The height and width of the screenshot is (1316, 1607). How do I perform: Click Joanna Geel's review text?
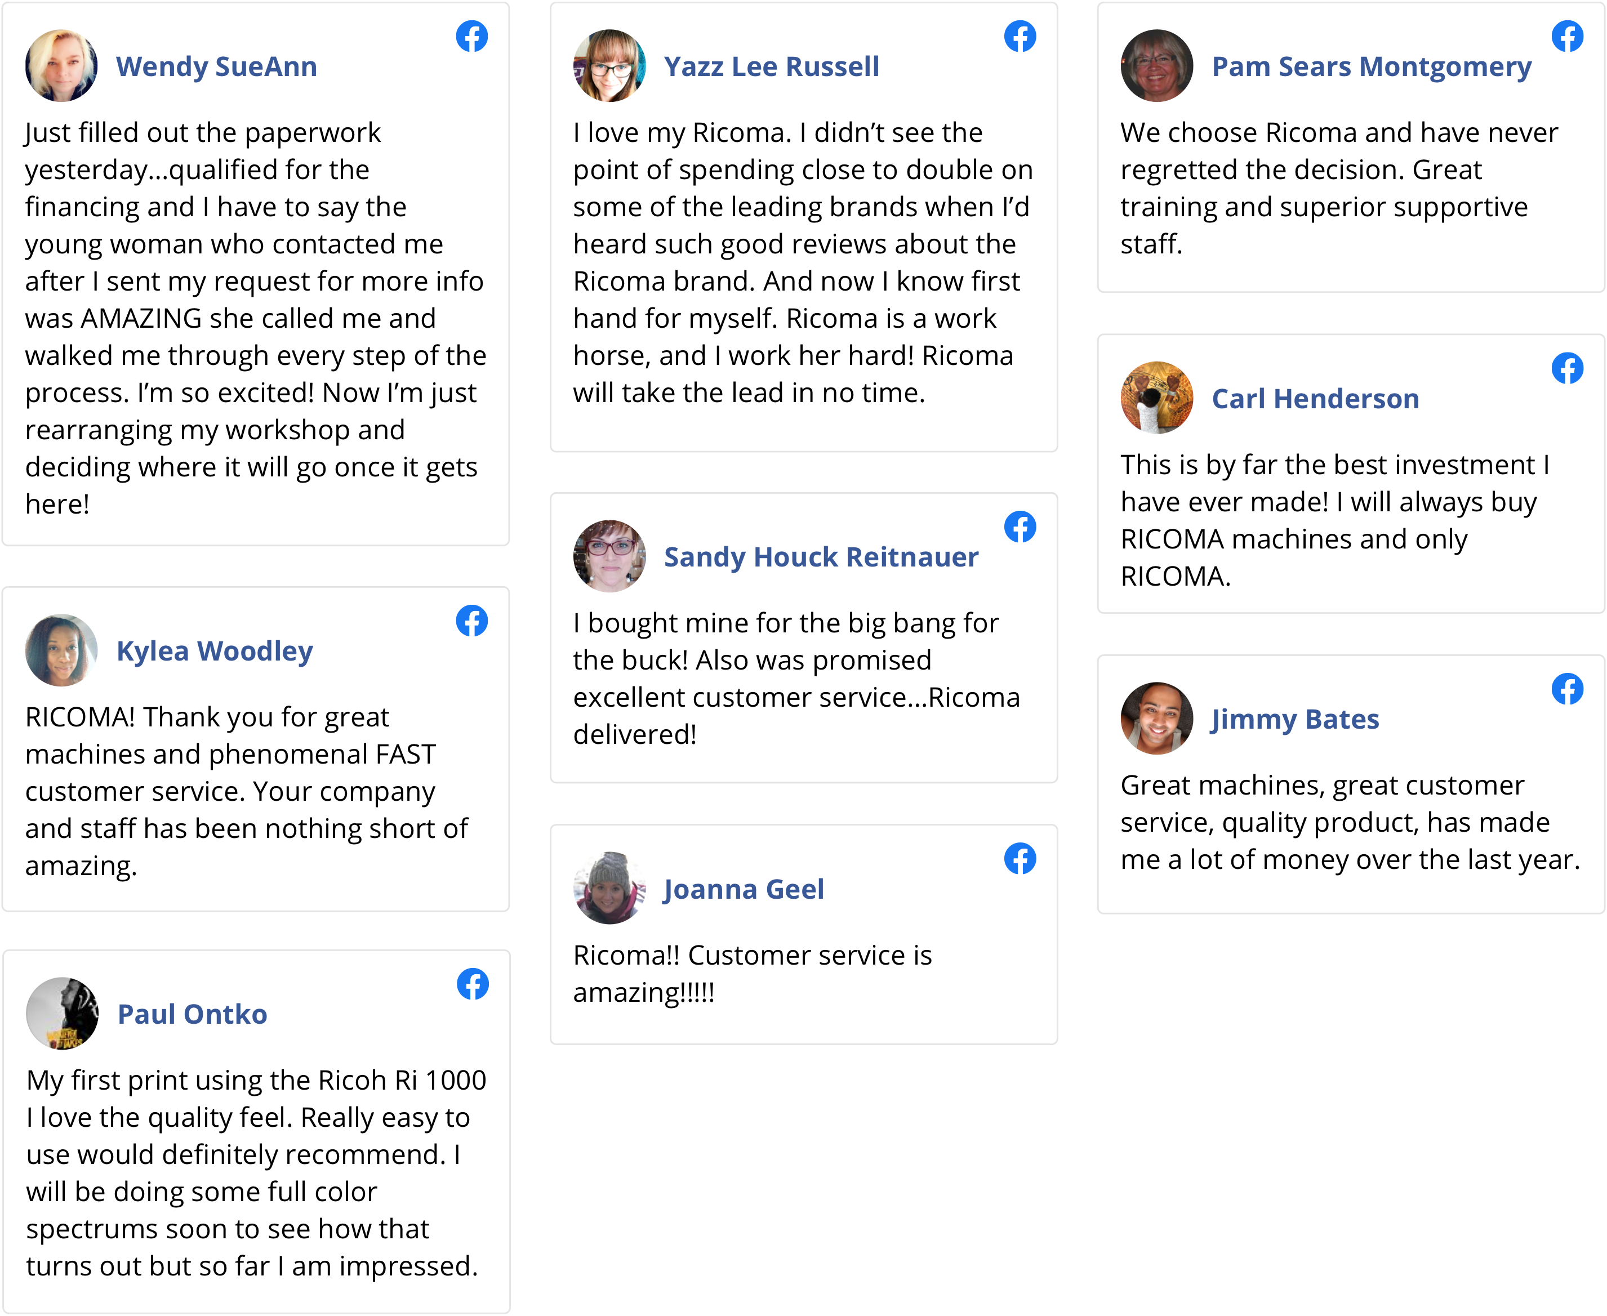(x=753, y=974)
